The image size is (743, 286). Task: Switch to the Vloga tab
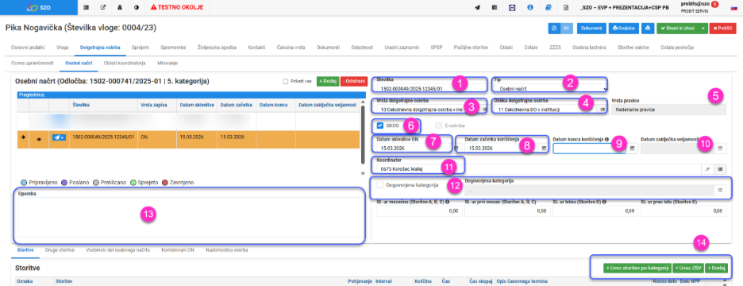pos(62,48)
